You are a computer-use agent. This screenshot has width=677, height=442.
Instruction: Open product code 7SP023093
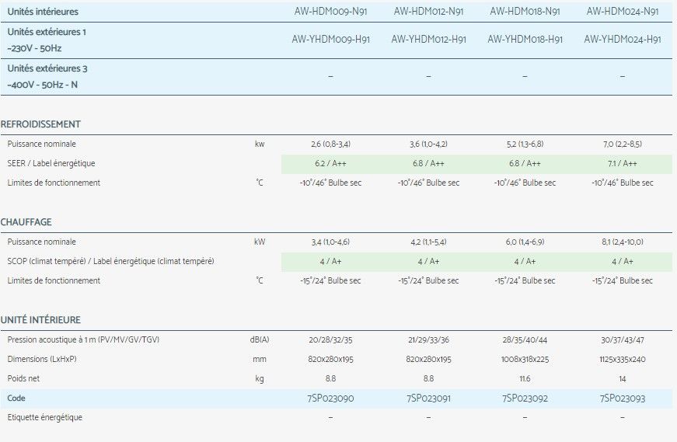click(x=622, y=398)
